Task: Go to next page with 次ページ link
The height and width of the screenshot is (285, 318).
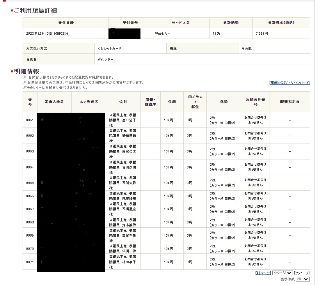Action: coord(302,273)
